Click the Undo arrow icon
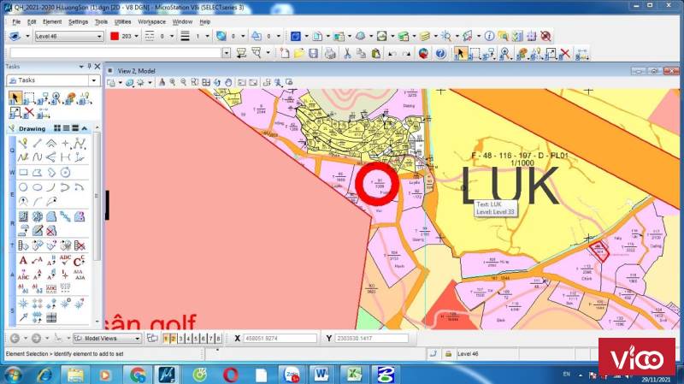The height and width of the screenshot is (384, 684). pyautogui.click(x=391, y=53)
